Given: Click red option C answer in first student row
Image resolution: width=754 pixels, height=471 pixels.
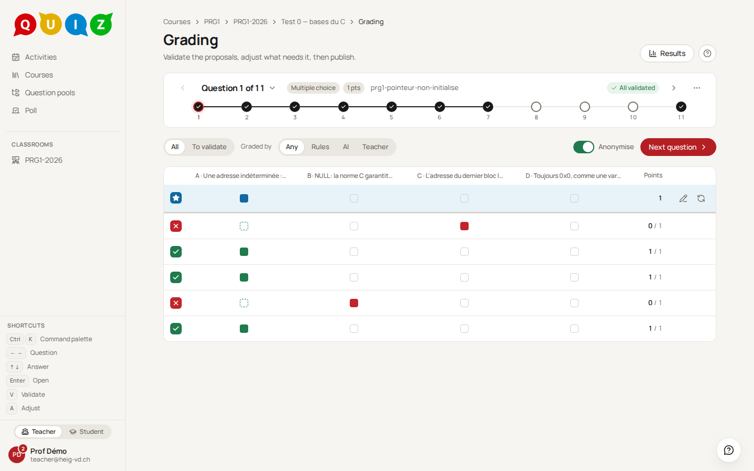Looking at the screenshot, I should [464, 226].
